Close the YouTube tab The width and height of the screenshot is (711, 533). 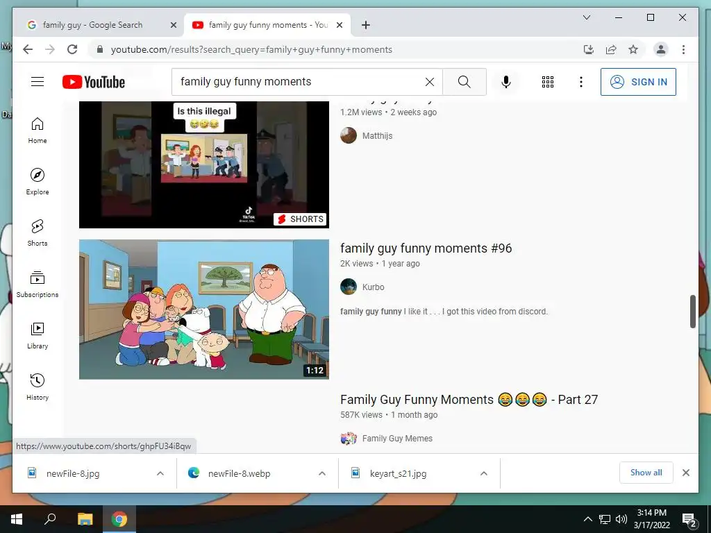[x=339, y=26]
